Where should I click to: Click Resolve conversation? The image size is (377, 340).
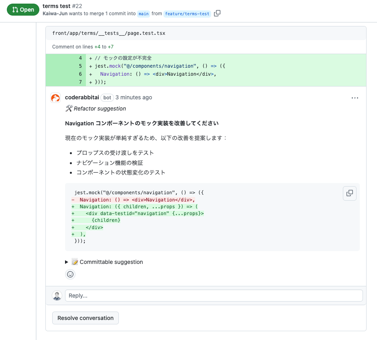[x=85, y=318]
